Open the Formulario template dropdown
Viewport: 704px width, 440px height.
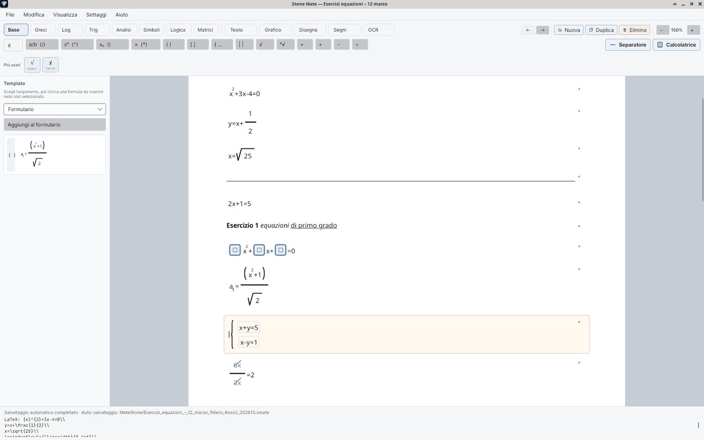[x=55, y=109]
